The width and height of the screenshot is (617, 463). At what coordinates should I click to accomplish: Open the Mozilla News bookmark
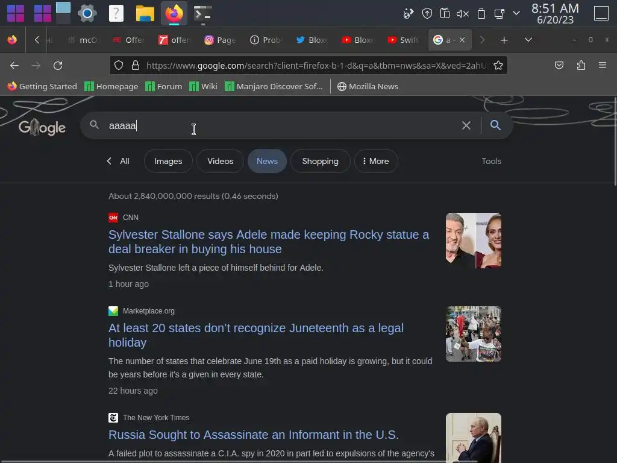368,86
